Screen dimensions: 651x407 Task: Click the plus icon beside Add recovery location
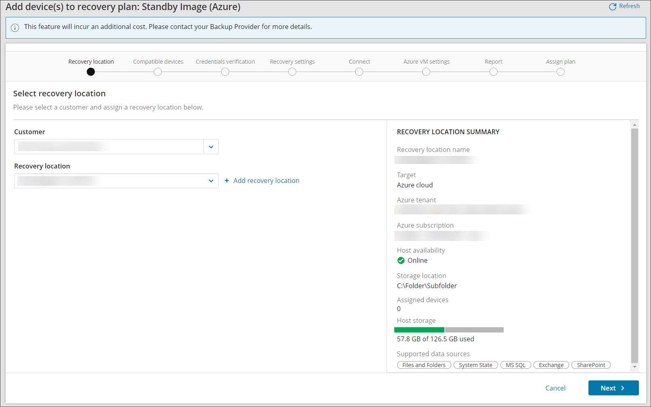coord(227,181)
